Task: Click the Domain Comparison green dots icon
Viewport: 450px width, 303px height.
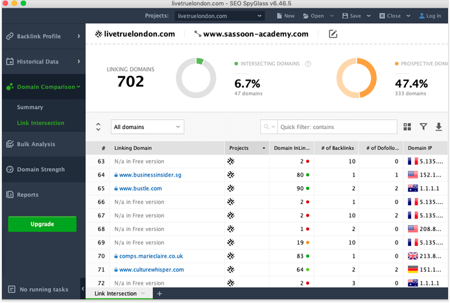Action: (10, 87)
